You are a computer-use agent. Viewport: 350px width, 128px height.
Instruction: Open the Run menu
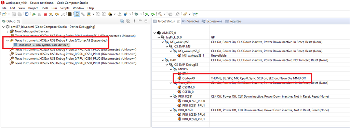pos(54,8)
